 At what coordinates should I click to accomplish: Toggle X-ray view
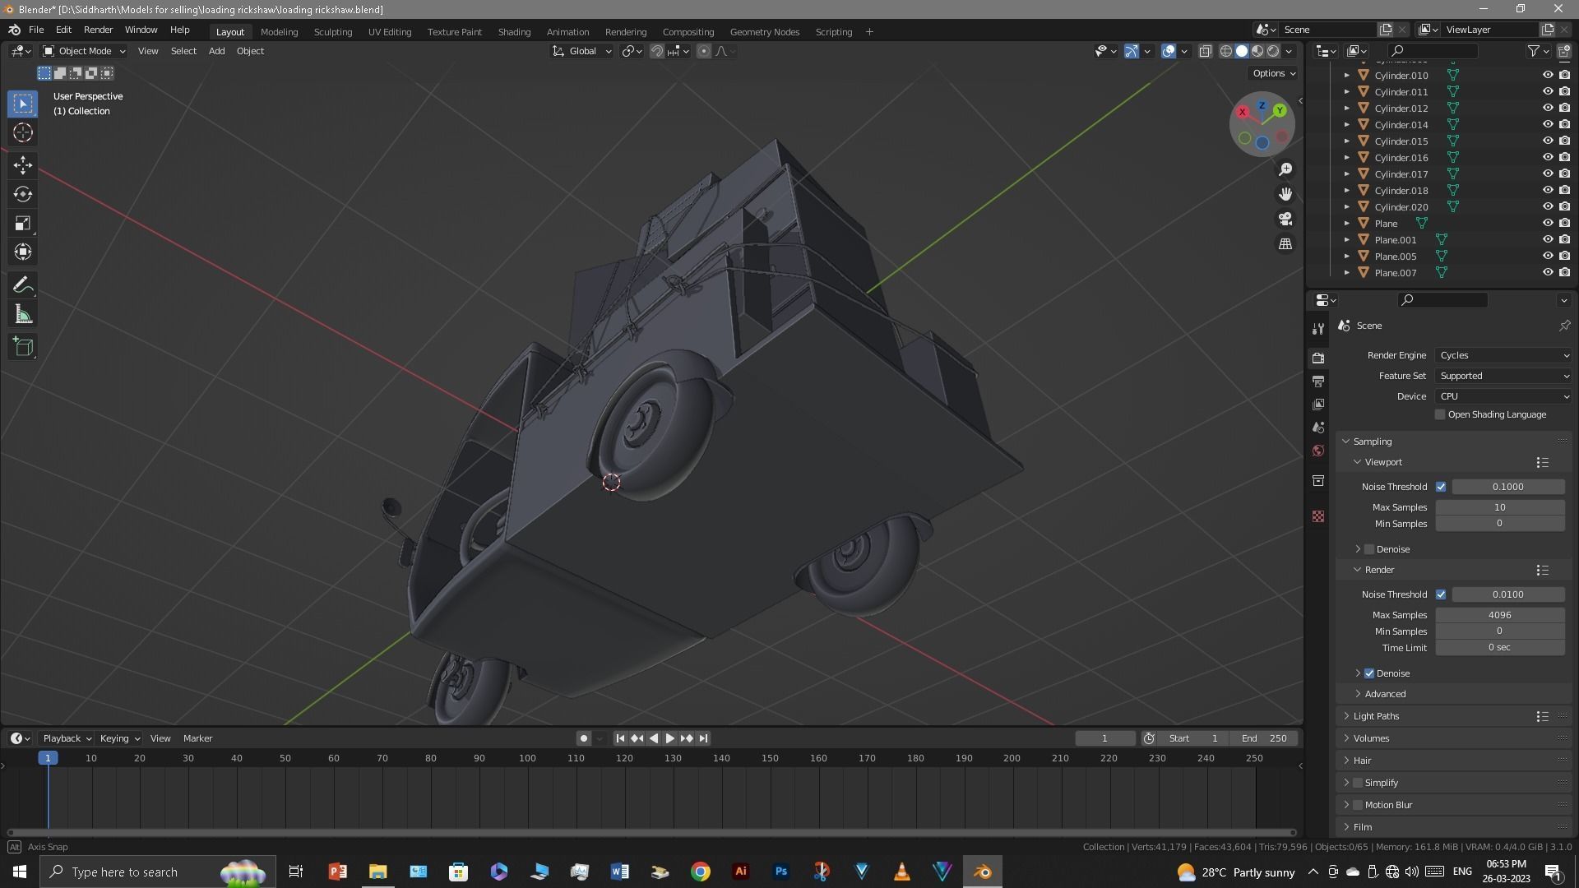(1205, 51)
